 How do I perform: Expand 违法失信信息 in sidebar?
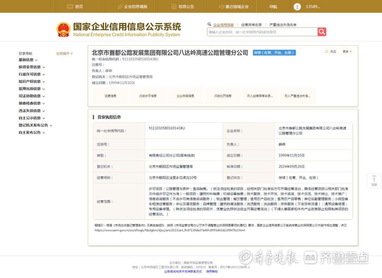point(32,111)
